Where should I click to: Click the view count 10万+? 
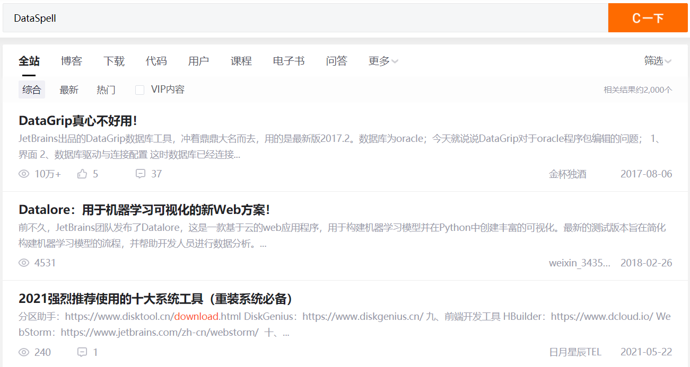48,174
